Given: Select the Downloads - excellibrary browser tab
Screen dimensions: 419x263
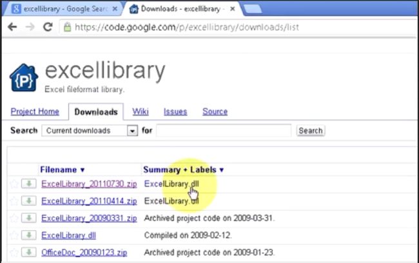Looking at the screenshot, I should pyautogui.click(x=182, y=9).
